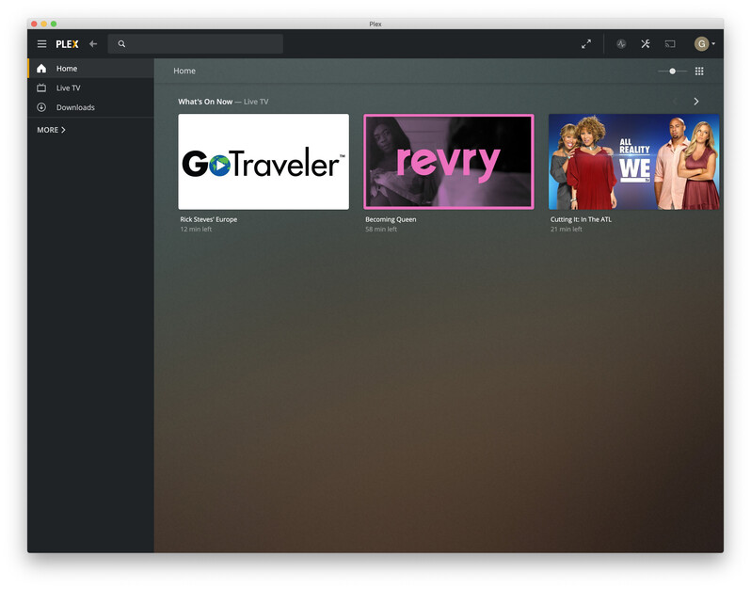Open the user account avatar G
Screen dimensions: 751x589
pos(702,44)
